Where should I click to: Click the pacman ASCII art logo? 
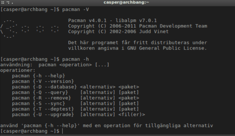[30, 29]
